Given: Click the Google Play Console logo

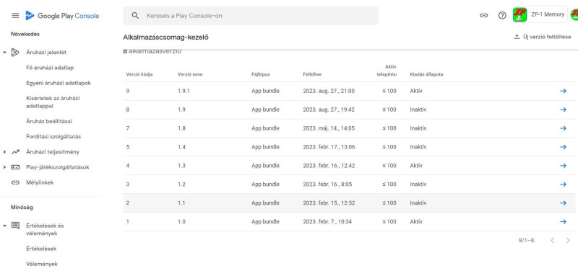Looking at the screenshot, I should (x=62, y=16).
